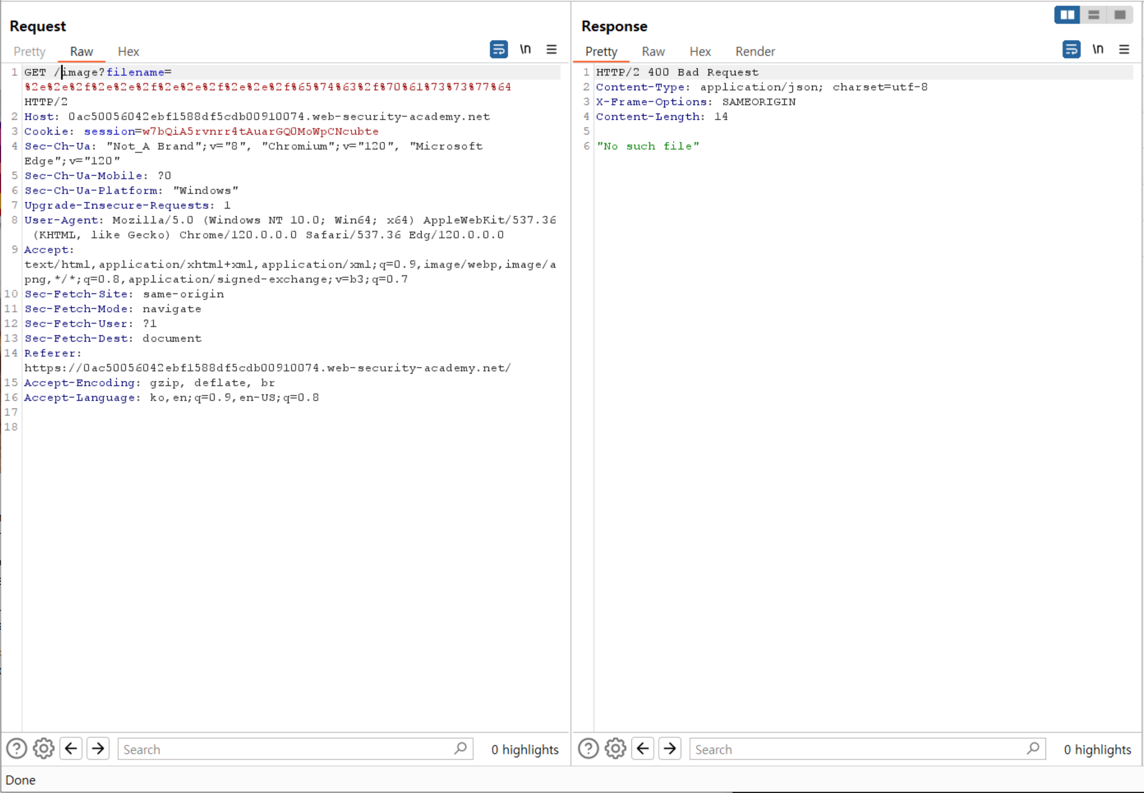This screenshot has height=793, width=1144.
Task: Go to next Response search match
Action: coord(670,749)
